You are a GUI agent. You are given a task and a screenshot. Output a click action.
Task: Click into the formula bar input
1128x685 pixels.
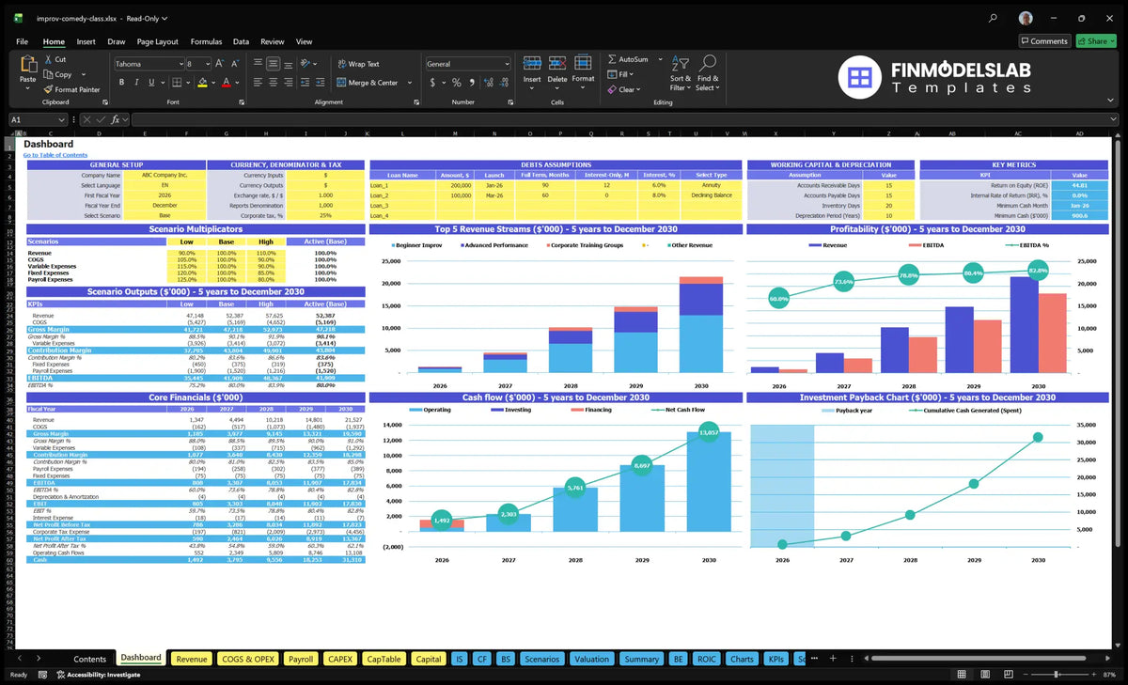(x=624, y=119)
